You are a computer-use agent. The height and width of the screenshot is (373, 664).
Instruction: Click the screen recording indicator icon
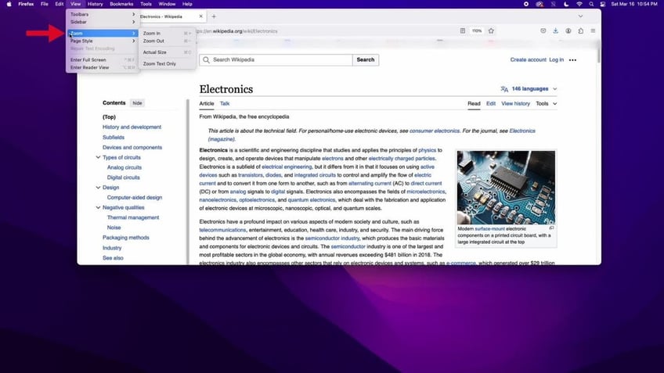point(526,4)
